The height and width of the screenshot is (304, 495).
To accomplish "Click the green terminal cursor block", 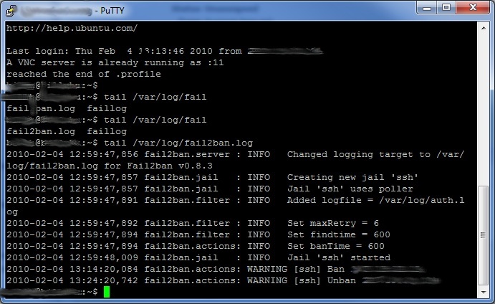I will click(x=107, y=292).
